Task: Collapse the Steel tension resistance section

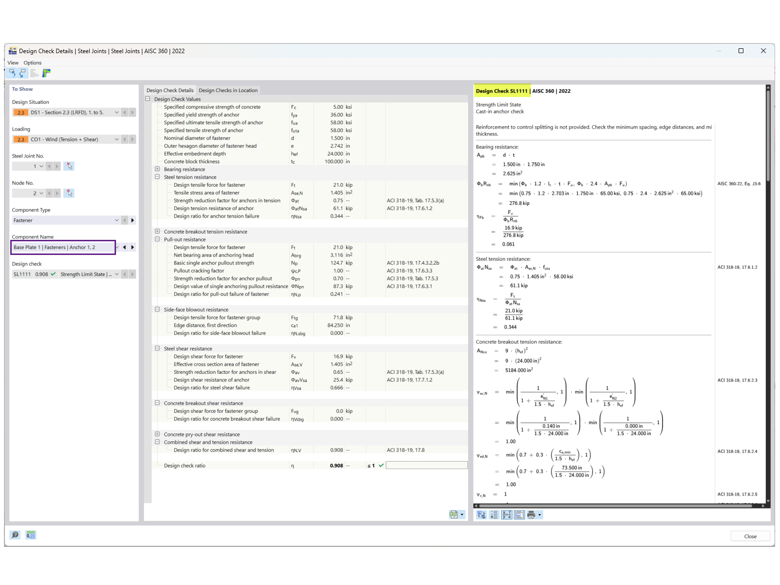Action: tap(157, 177)
